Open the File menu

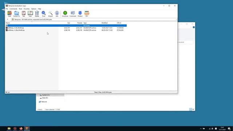[x=7, y=9]
